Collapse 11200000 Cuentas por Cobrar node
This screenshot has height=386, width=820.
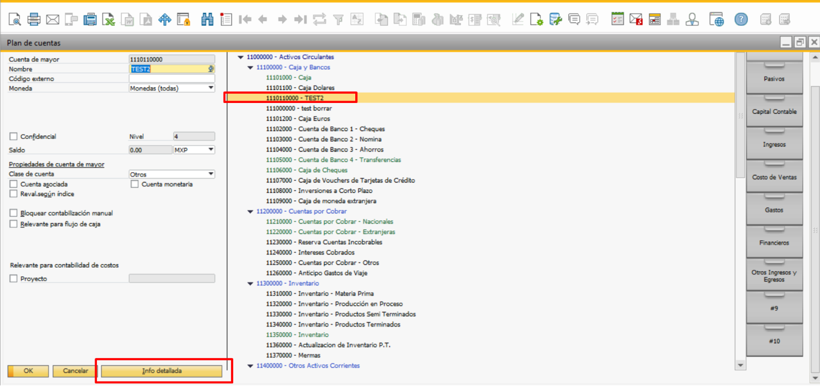click(x=250, y=212)
